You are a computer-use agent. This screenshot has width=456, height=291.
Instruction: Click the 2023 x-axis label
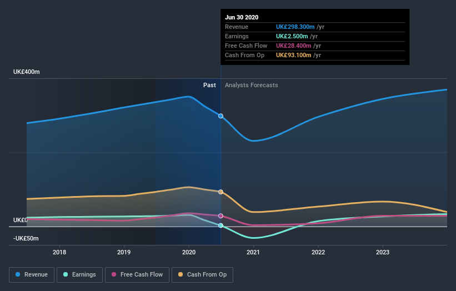(x=383, y=252)
